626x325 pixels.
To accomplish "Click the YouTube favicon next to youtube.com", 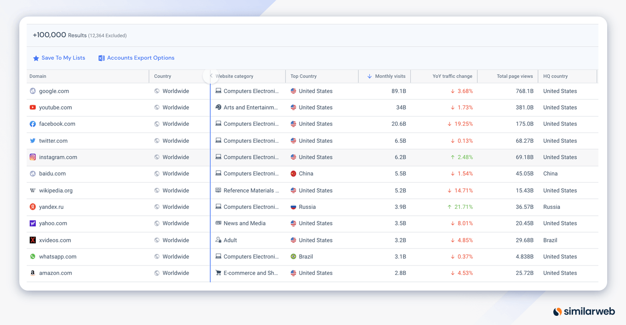I will (32, 107).
